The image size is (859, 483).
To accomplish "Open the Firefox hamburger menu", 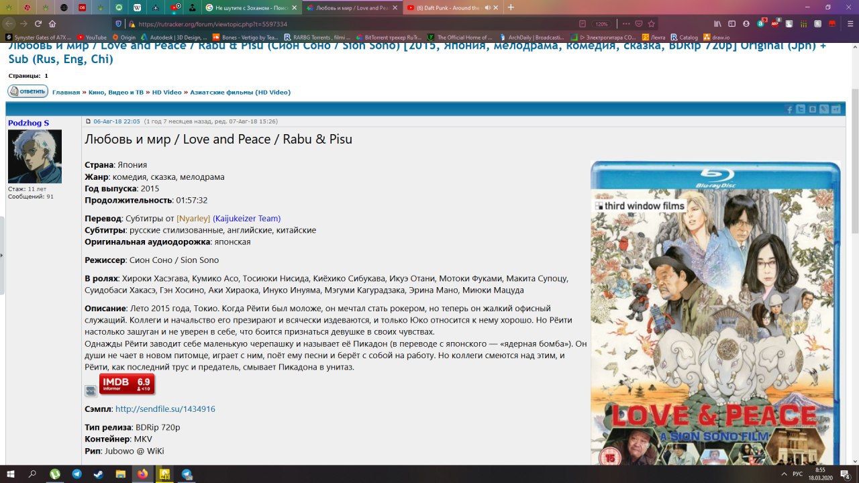I will [849, 23].
